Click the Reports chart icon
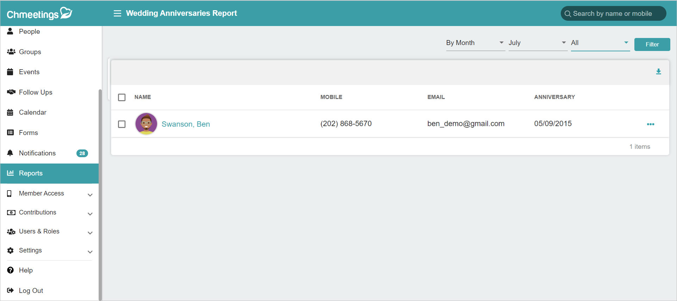The width and height of the screenshot is (677, 301). point(11,173)
